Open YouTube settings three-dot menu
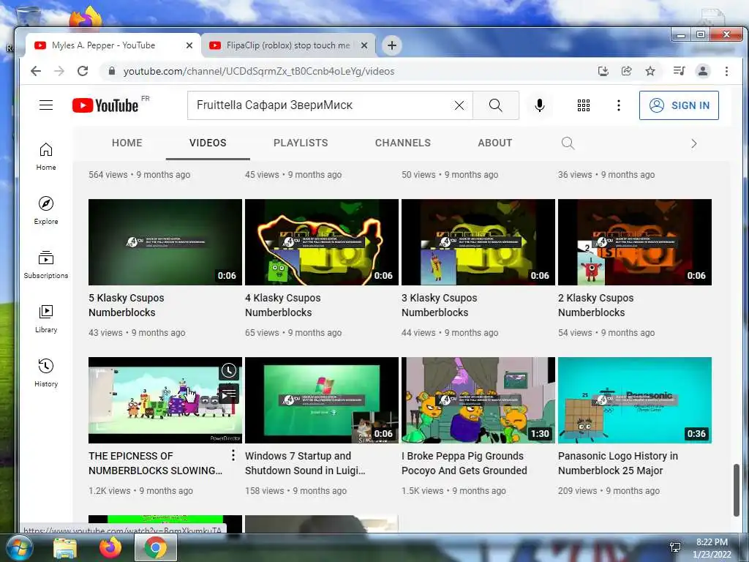Screen dimensions: 749x562 pyautogui.click(x=619, y=105)
